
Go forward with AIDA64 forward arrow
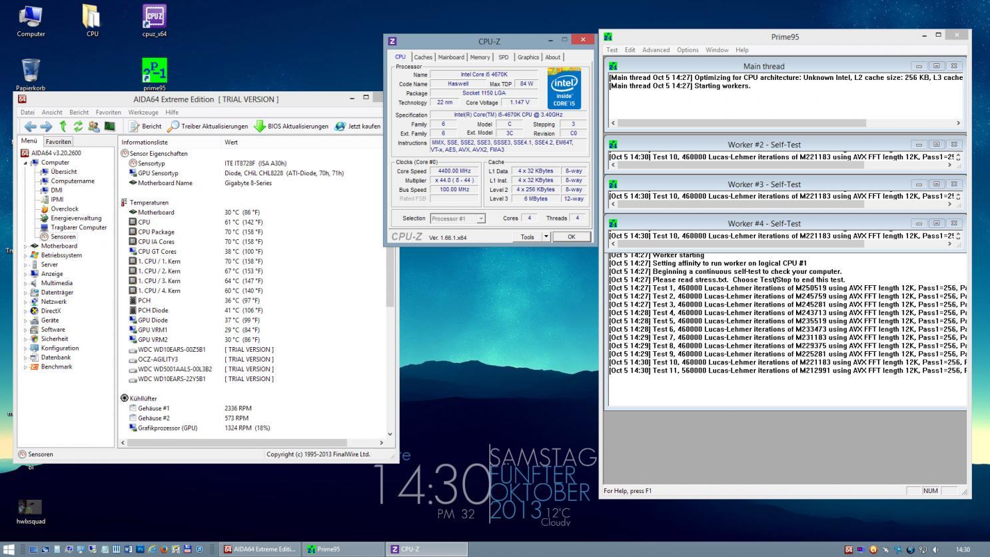point(46,126)
